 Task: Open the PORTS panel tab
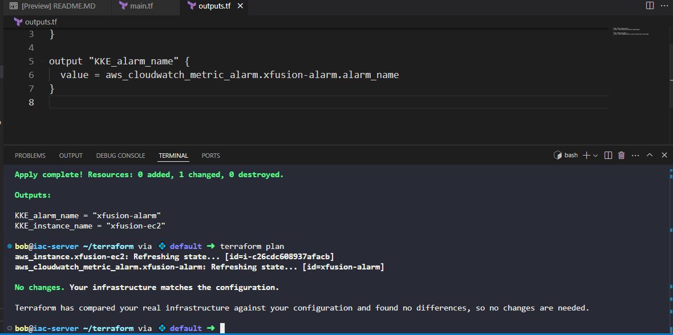[211, 156]
